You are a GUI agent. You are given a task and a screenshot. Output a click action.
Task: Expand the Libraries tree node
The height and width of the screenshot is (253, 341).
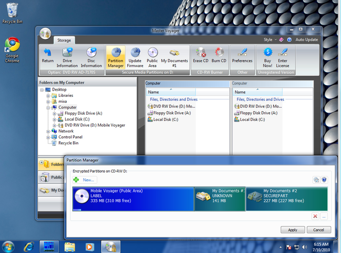click(48, 96)
